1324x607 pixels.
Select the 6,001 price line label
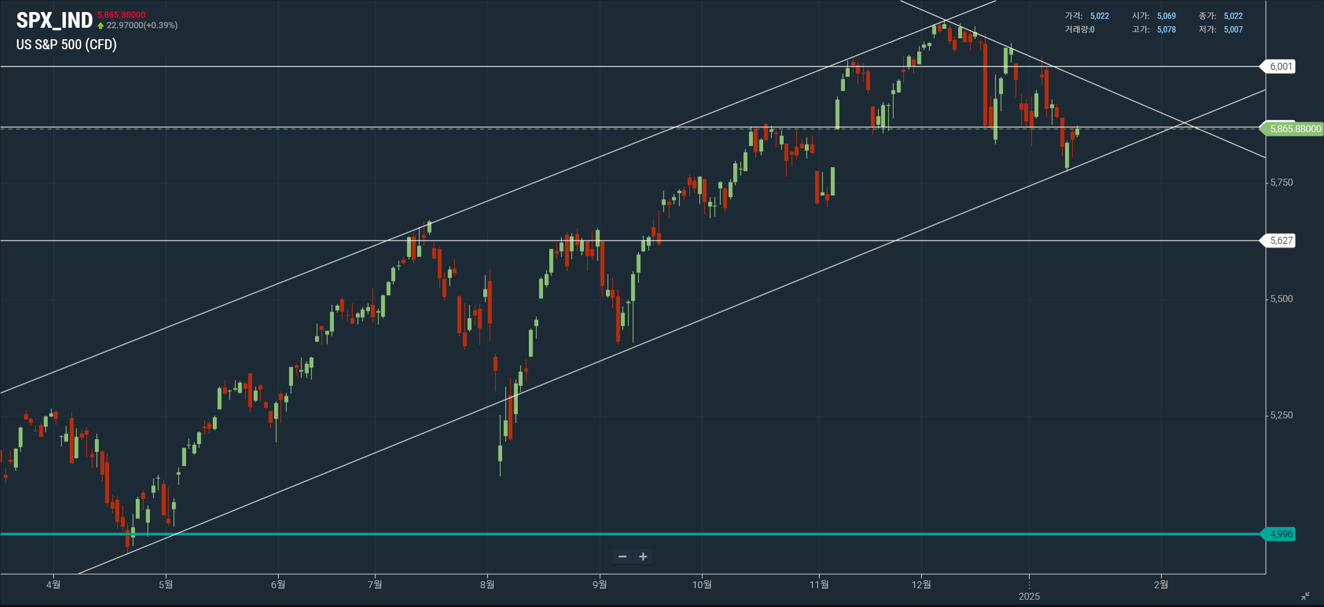[x=1280, y=67]
